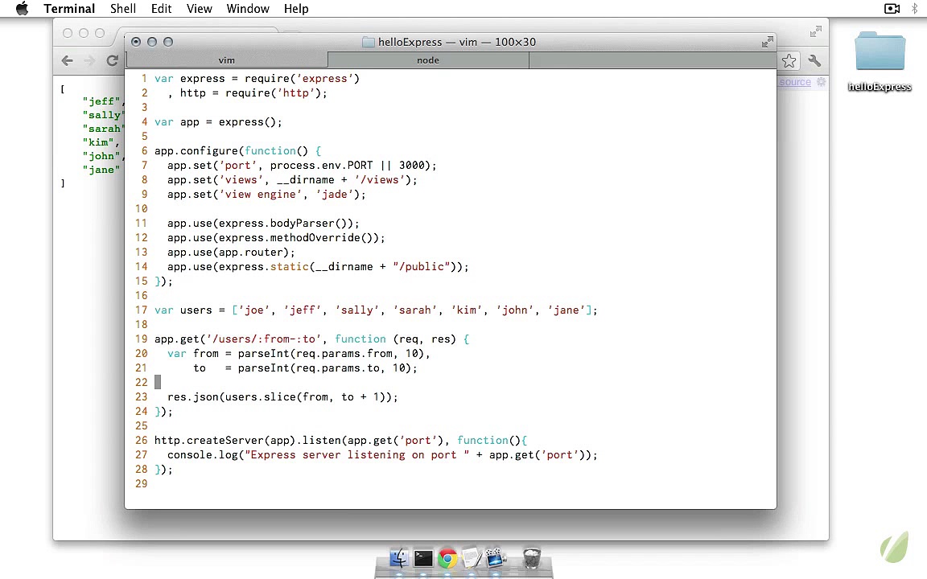Toggle fullscreen on the Chrome window
This screenshot has width=927, height=579.
click(x=816, y=31)
